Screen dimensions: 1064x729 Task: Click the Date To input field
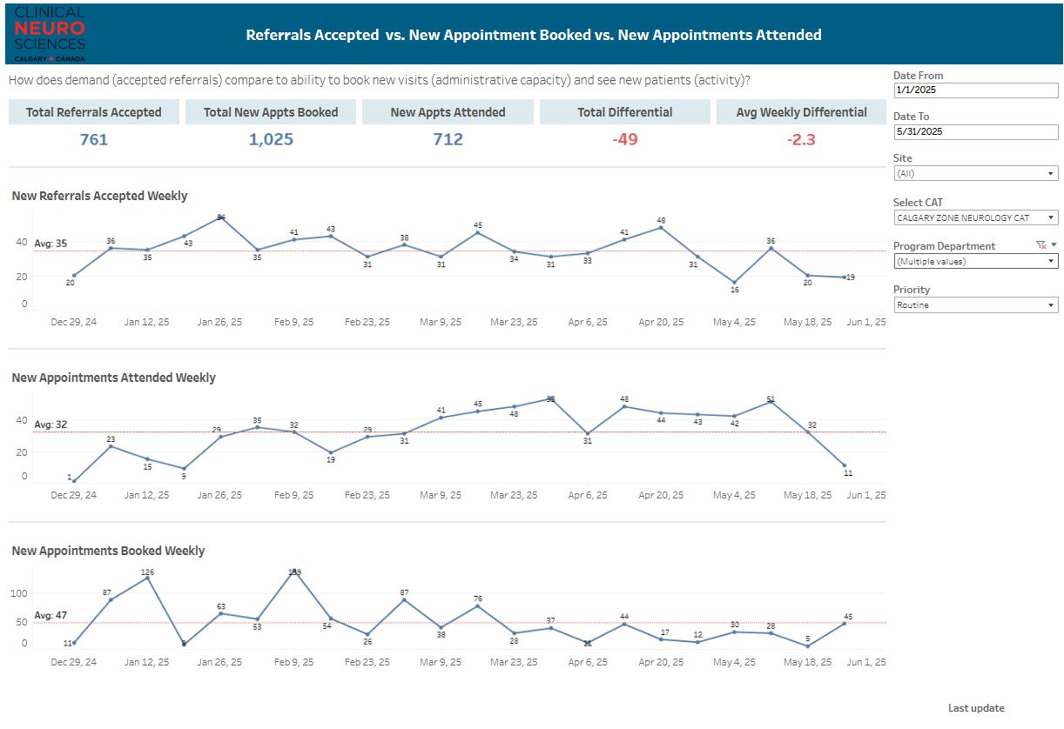coord(975,132)
